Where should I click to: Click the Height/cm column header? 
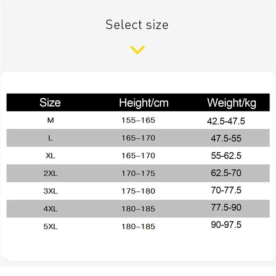coord(144,102)
